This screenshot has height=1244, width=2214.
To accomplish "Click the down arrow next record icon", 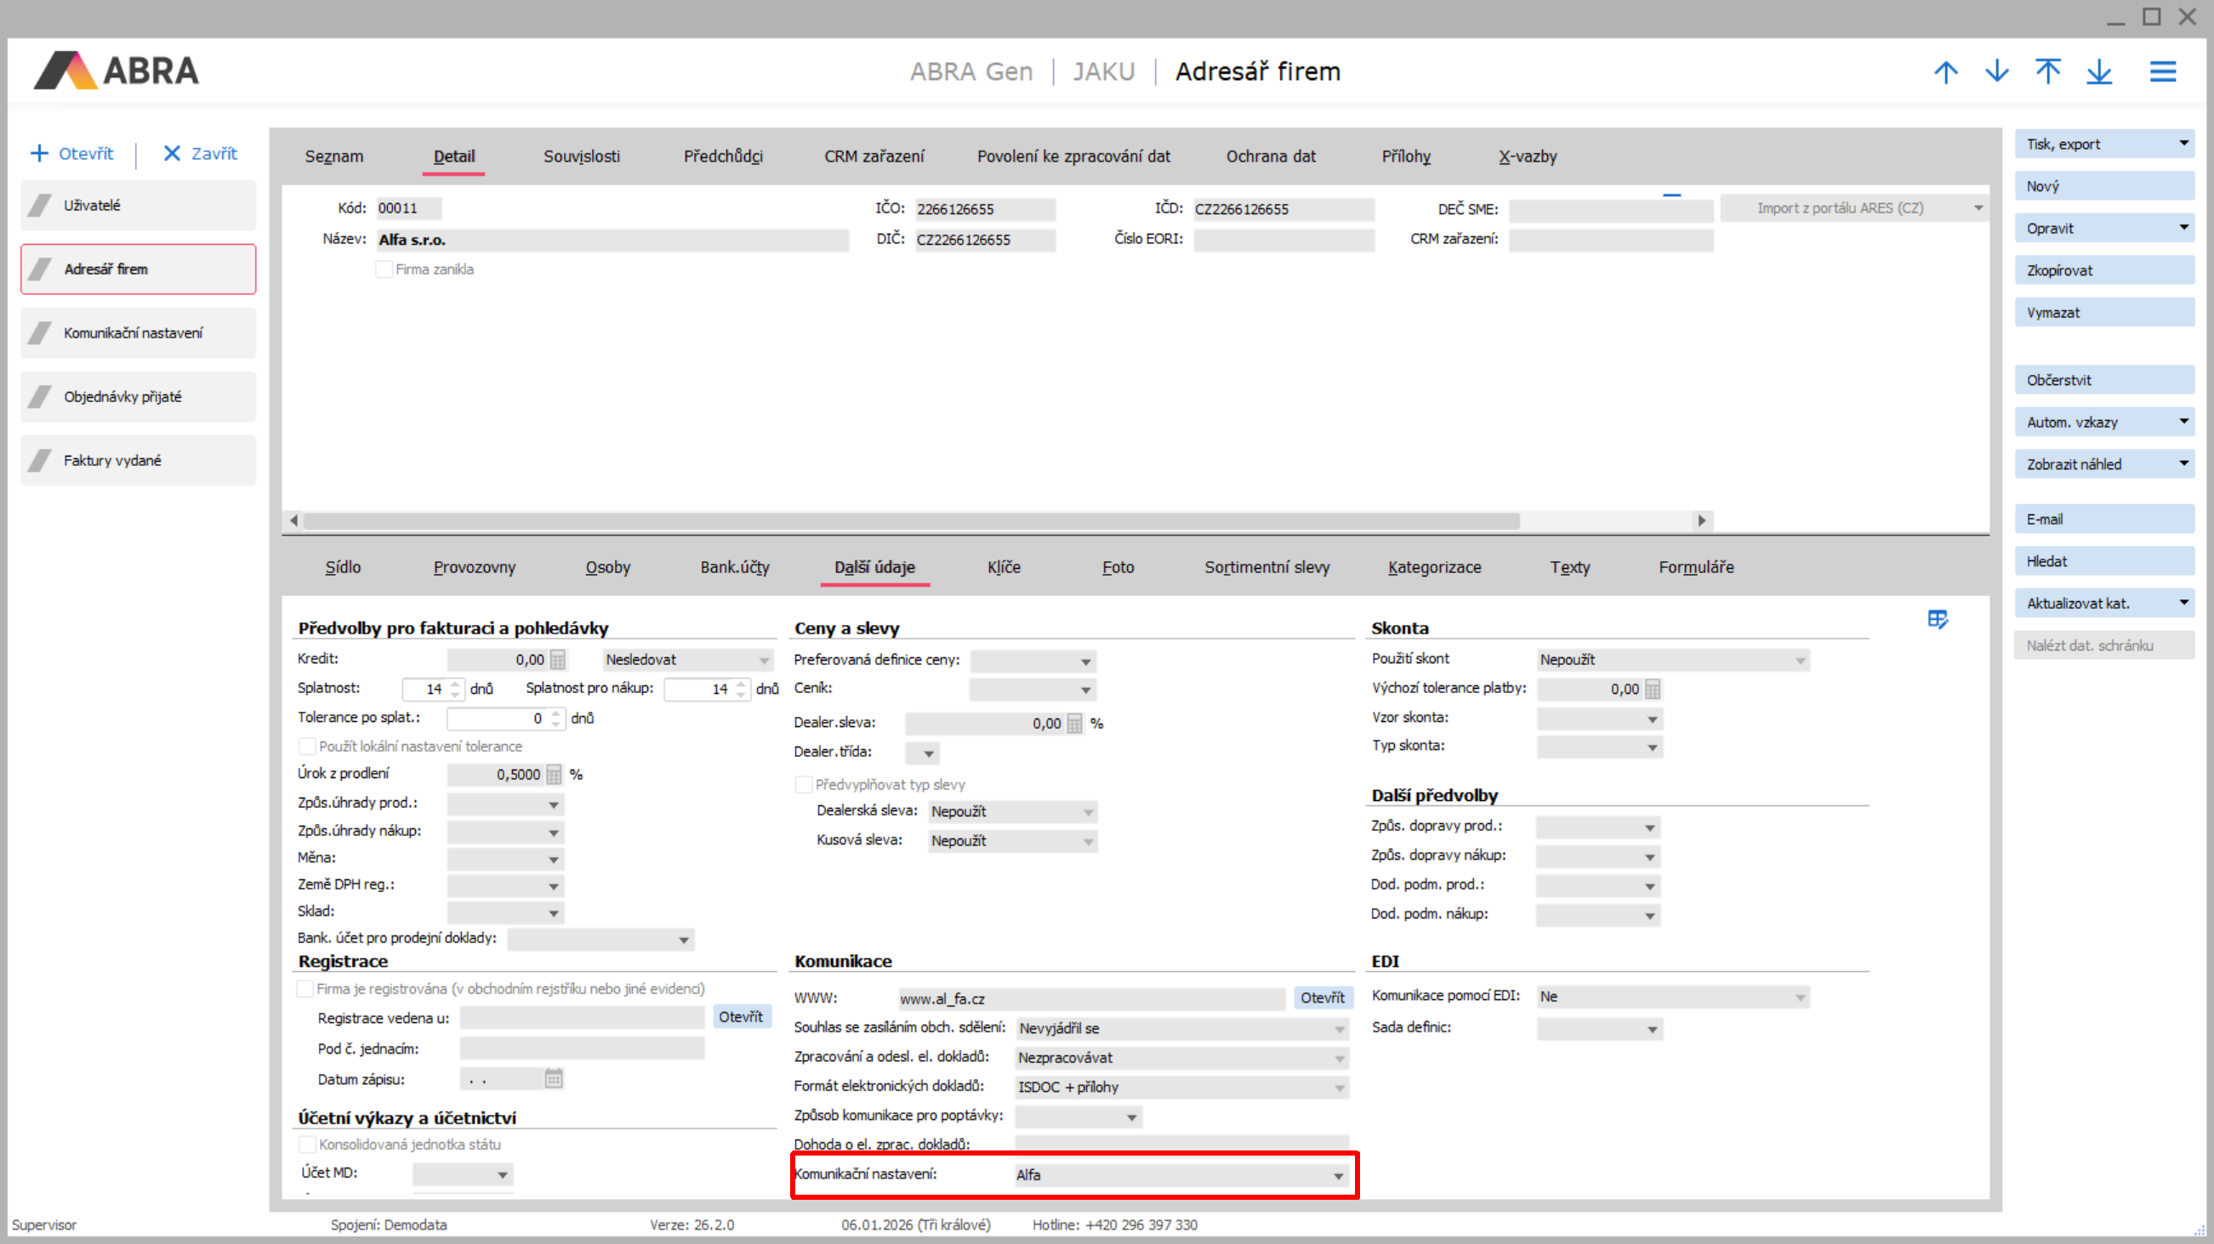I will pos(1996,72).
